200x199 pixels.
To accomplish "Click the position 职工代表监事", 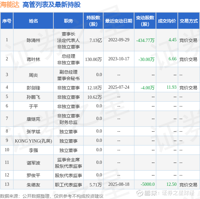I will click(68, 185).
